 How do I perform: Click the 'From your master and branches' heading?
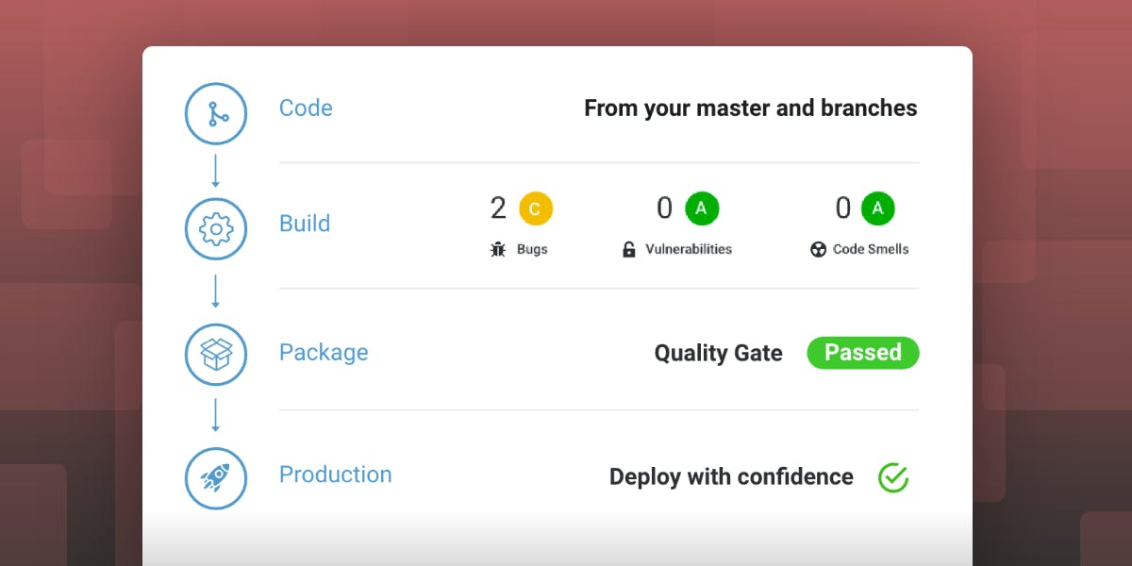750,108
